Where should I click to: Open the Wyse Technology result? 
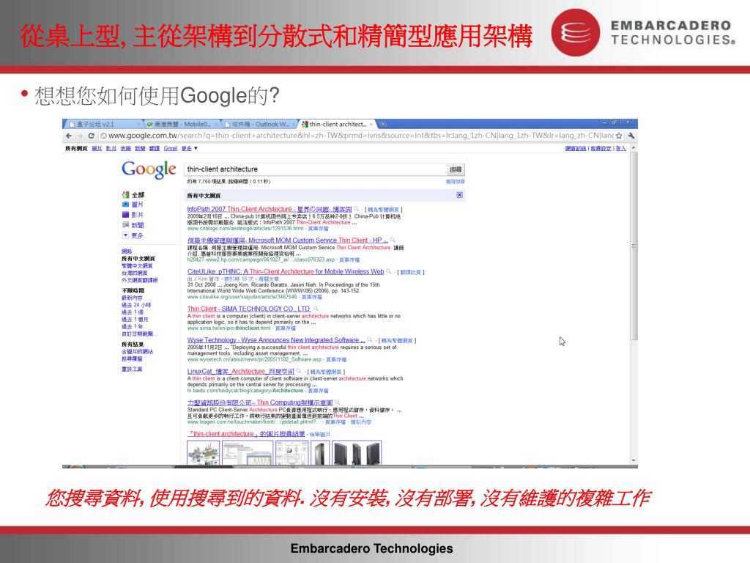[x=276, y=340]
